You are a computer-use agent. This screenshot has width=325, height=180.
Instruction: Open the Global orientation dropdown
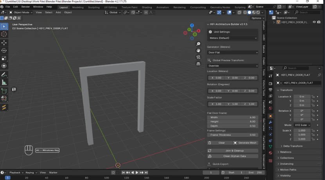pos(113,13)
